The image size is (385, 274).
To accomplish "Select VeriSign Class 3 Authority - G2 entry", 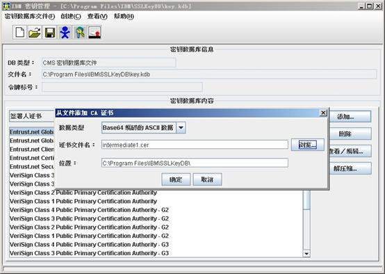I will (x=156, y=218).
